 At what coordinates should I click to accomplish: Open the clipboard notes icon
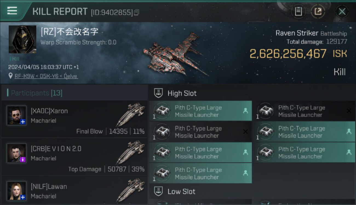[x=298, y=11]
